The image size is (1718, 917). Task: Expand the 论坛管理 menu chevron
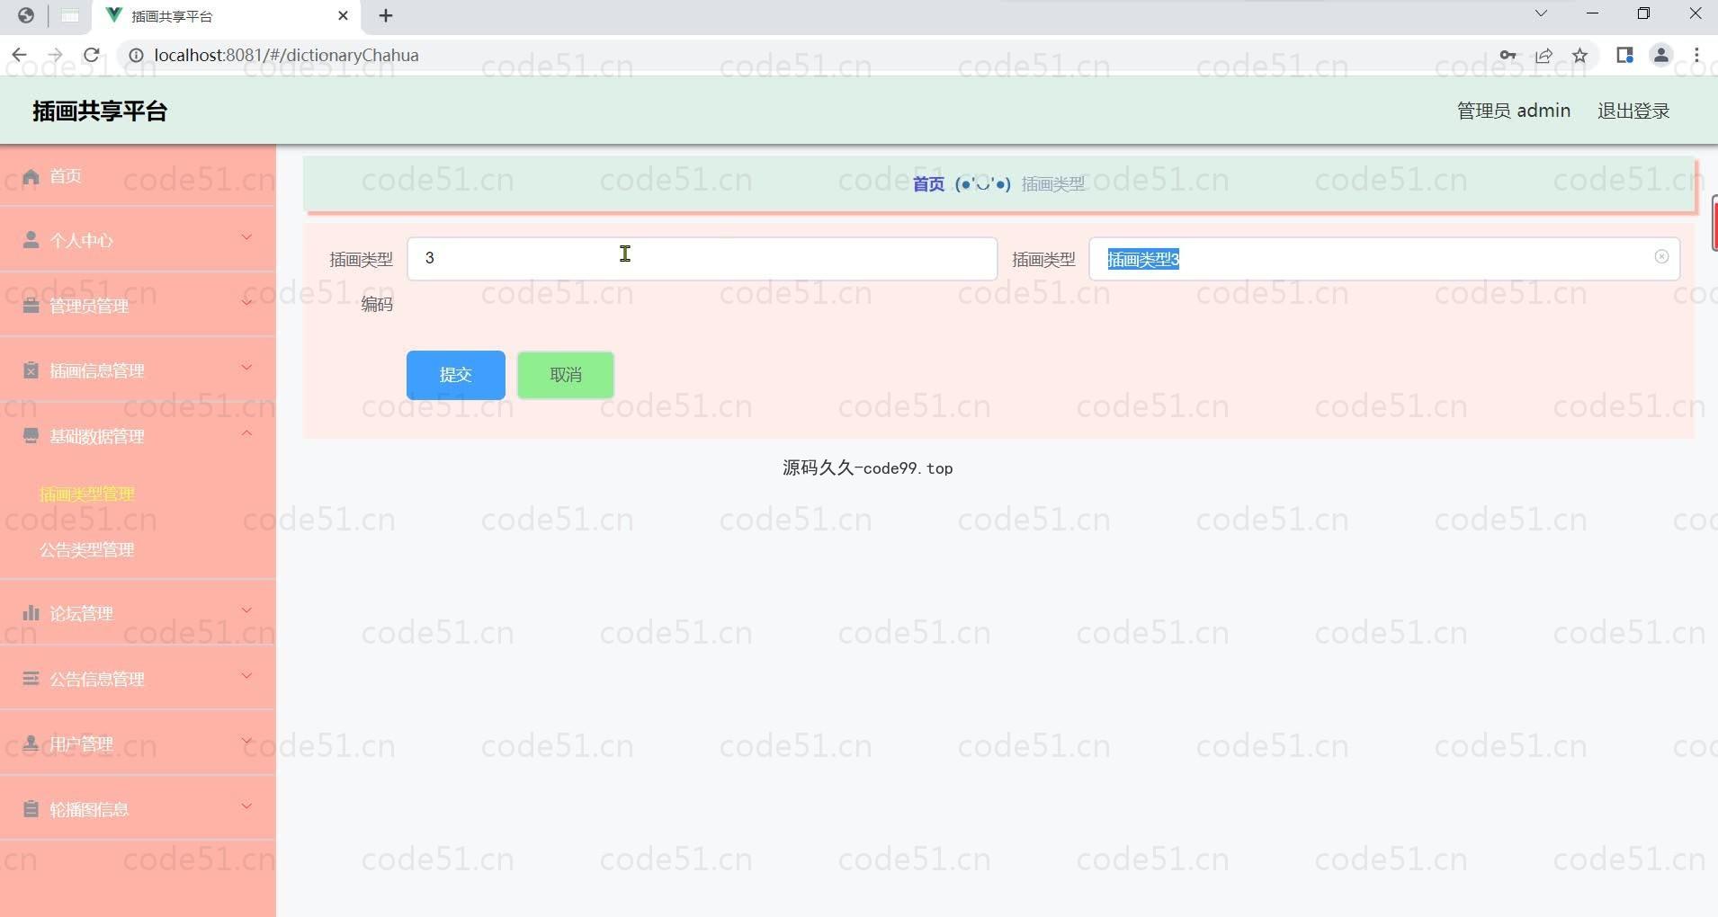tap(246, 610)
